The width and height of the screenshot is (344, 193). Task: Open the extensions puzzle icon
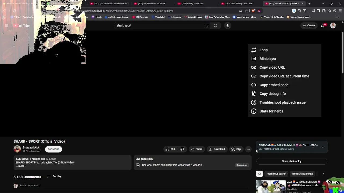[x=299, y=11]
